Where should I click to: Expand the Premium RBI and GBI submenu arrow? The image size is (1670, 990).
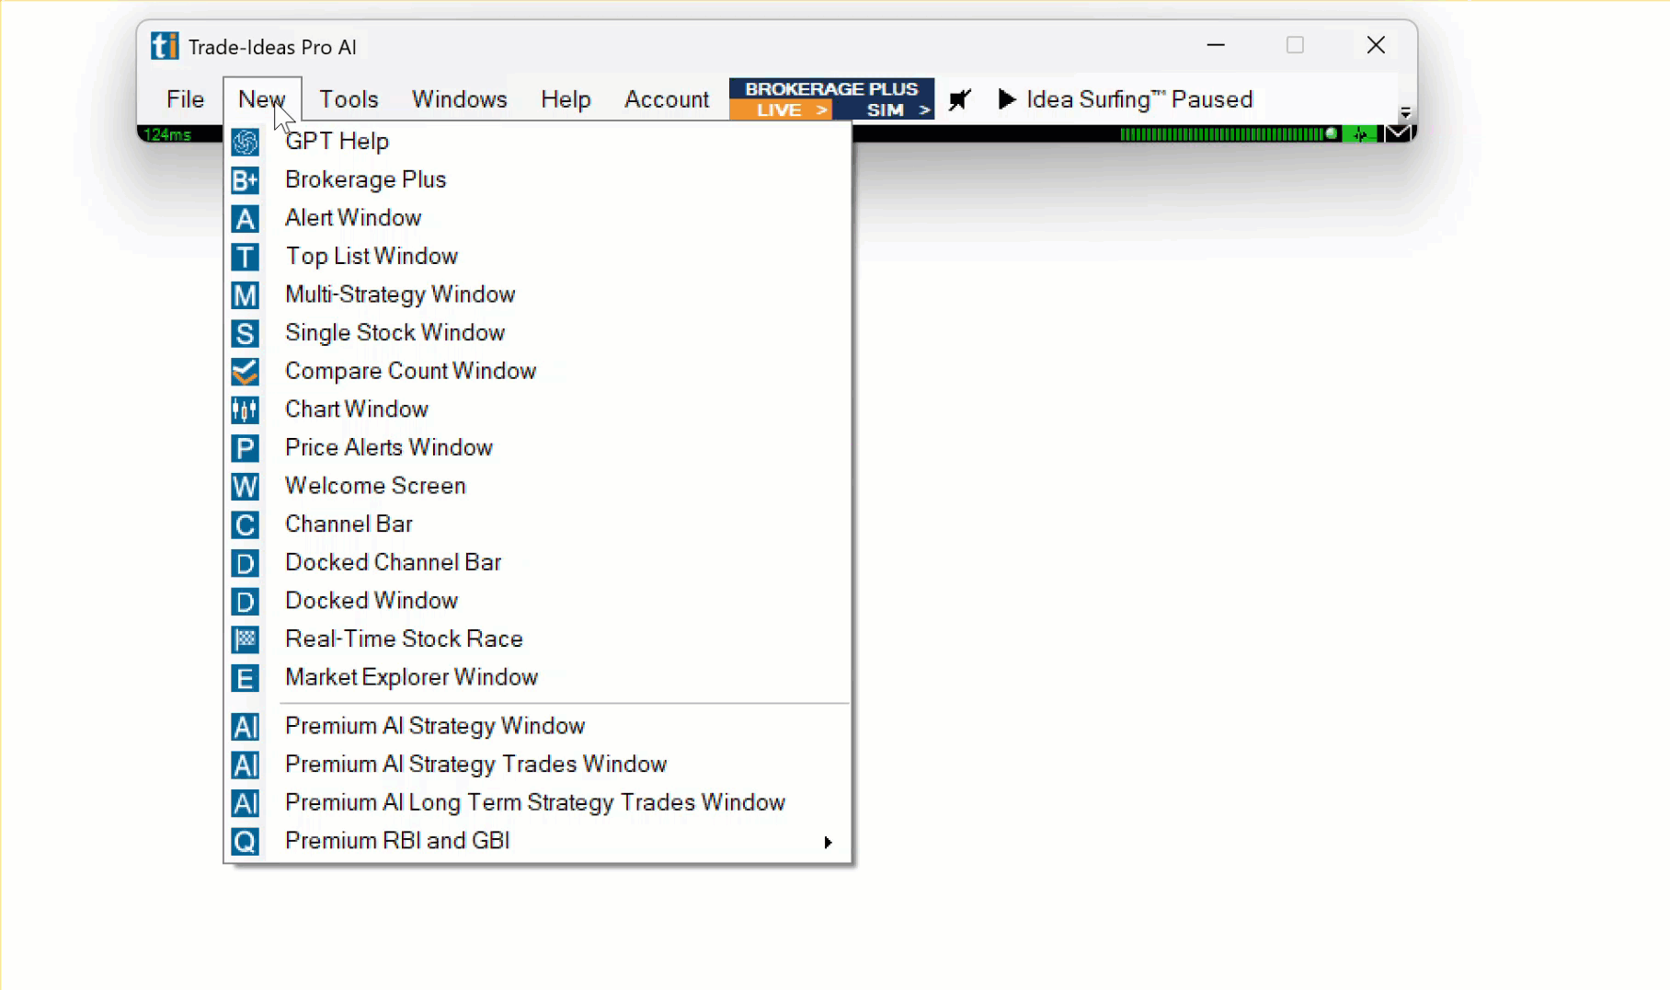[x=828, y=842]
